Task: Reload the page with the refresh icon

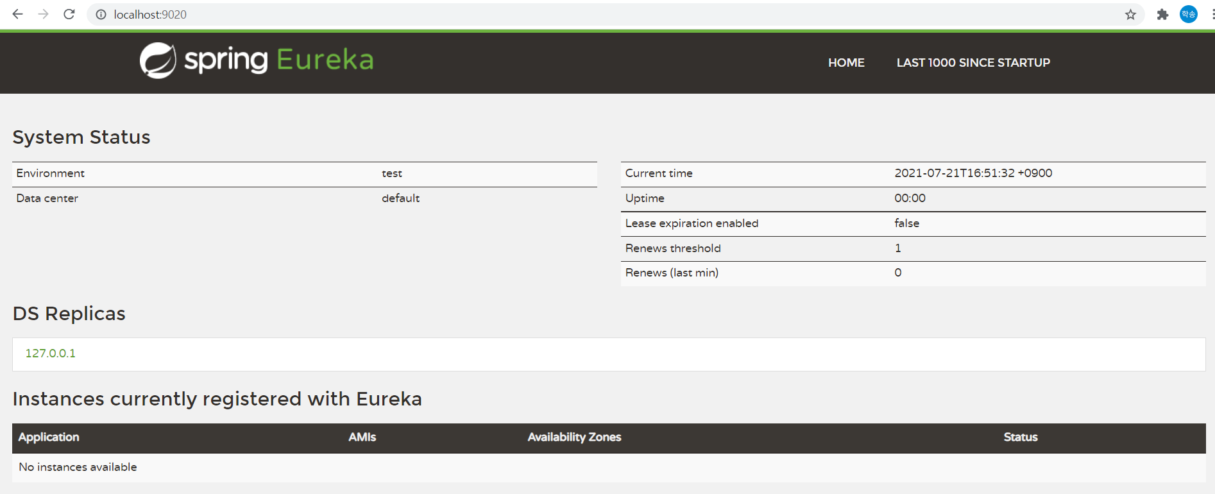Action: pos(69,14)
